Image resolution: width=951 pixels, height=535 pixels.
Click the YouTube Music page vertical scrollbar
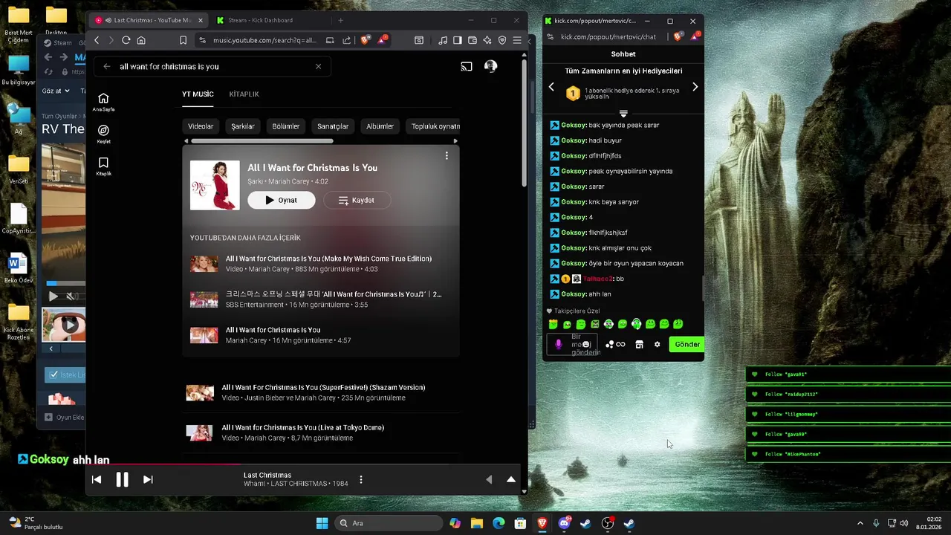(x=524, y=123)
